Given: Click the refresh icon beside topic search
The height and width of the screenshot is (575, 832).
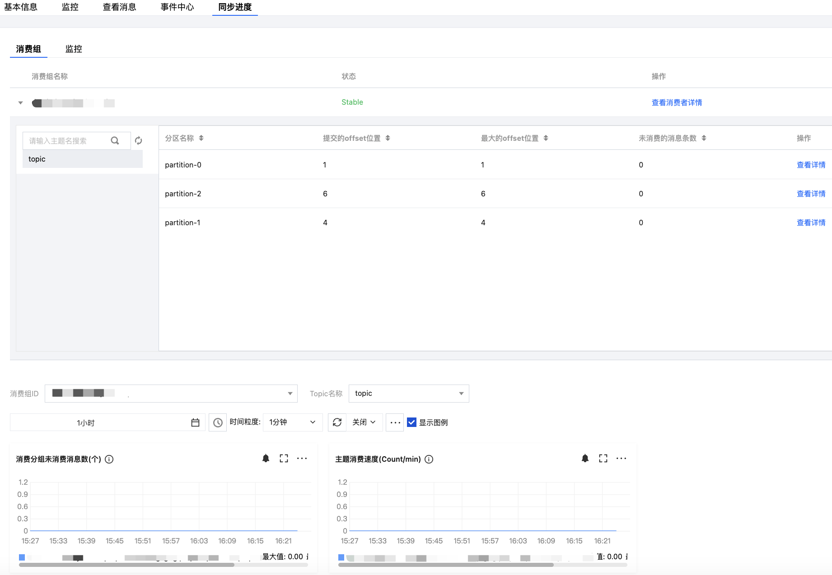Looking at the screenshot, I should [139, 141].
